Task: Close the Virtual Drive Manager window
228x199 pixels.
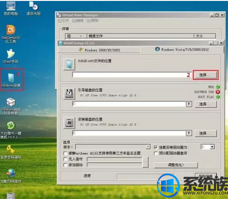Action: [222, 15]
